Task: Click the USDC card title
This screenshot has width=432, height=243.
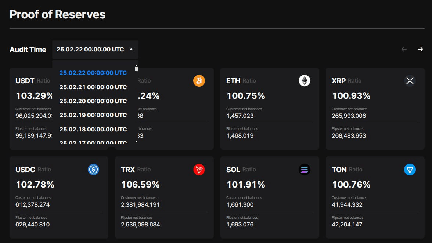Action: tap(25, 170)
